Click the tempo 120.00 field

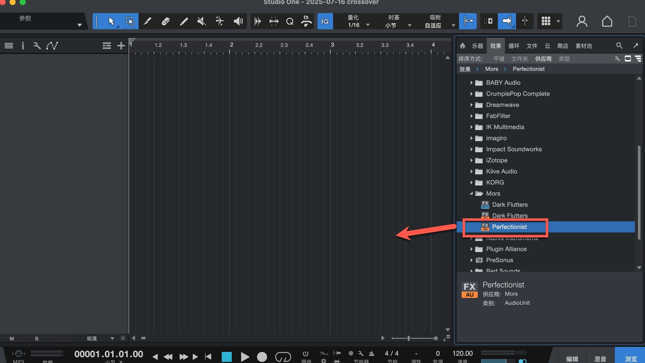(x=462, y=353)
